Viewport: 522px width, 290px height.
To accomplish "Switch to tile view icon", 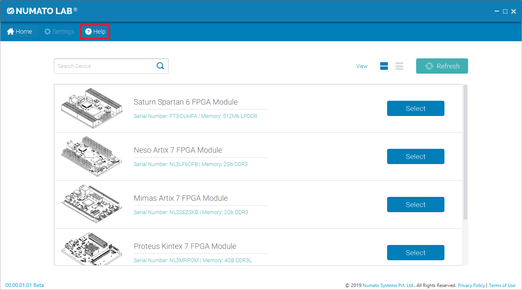I will pos(384,66).
